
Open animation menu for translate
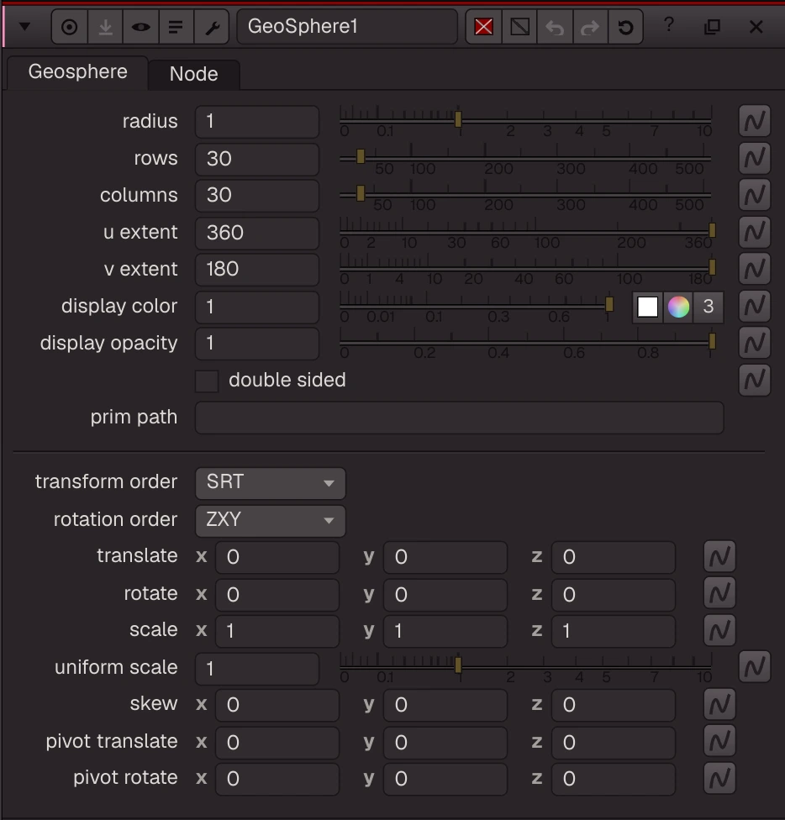(719, 556)
